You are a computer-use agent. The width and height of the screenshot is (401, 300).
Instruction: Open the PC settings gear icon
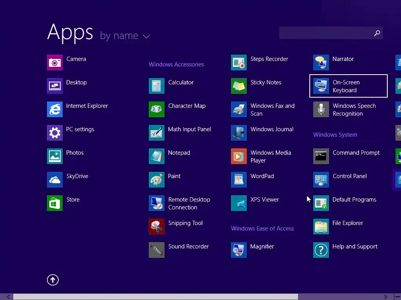tap(55, 133)
